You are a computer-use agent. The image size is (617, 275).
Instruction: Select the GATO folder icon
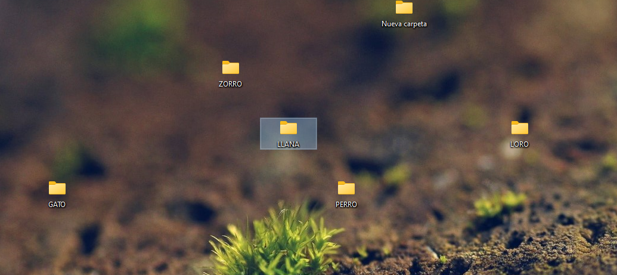click(57, 188)
